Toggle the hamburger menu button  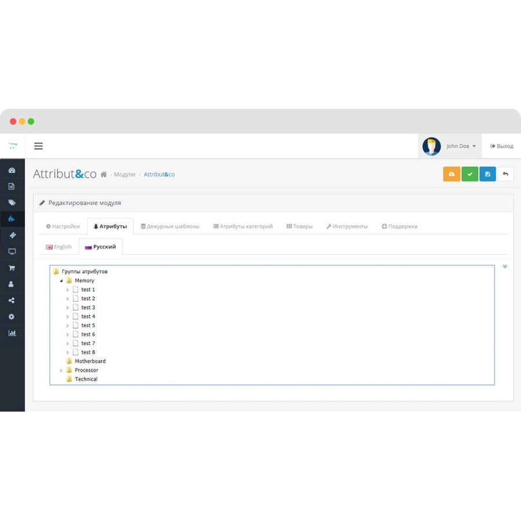click(x=39, y=146)
